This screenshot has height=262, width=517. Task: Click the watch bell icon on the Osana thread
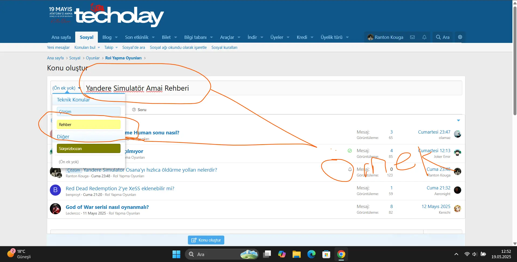(350, 169)
